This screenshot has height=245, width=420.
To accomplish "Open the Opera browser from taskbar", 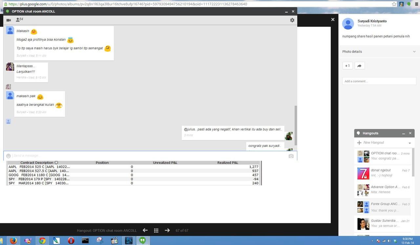I will point(71,241).
